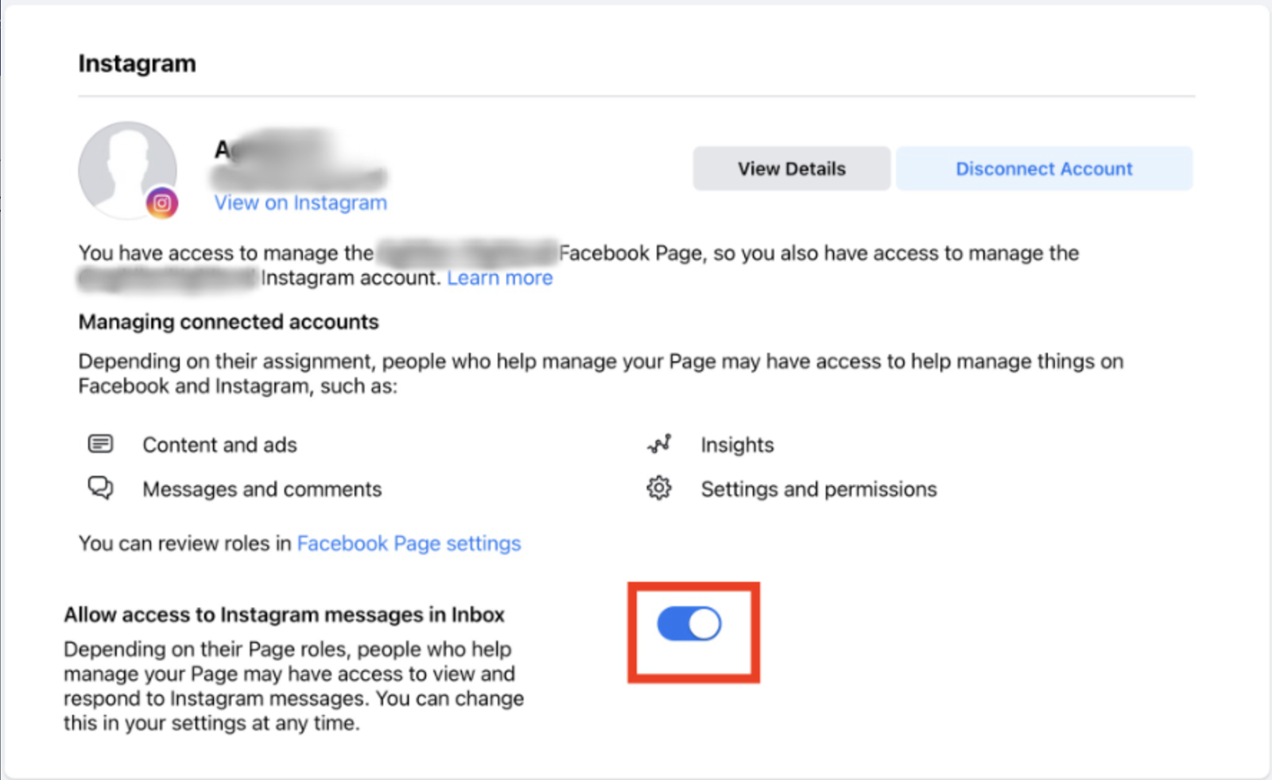Click Disconnect Account button
The image size is (1272, 780).
tap(1044, 168)
